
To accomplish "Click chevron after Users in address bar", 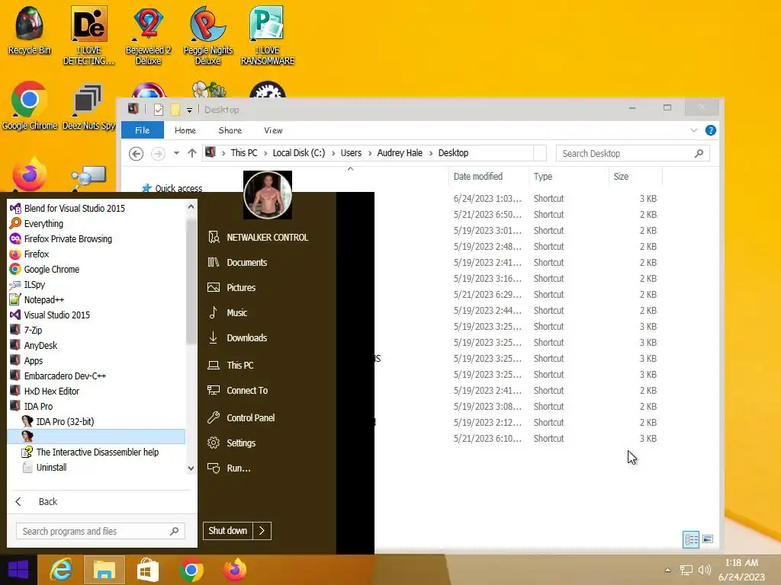I will coord(370,153).
